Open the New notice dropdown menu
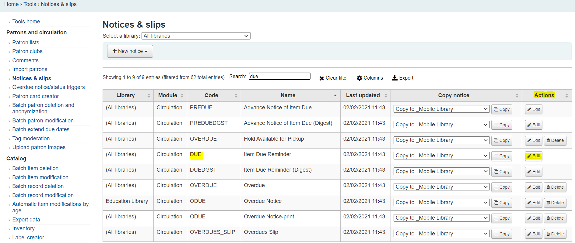575x243 pixels. pos(130,51)
